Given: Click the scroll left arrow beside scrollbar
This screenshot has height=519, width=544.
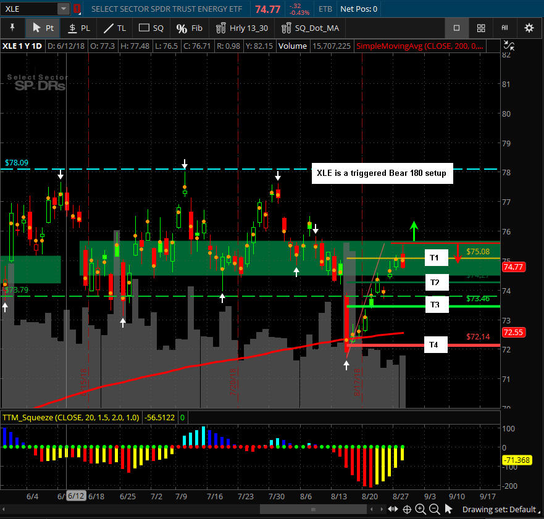Looking at the screenshot, I should (372, 509).
